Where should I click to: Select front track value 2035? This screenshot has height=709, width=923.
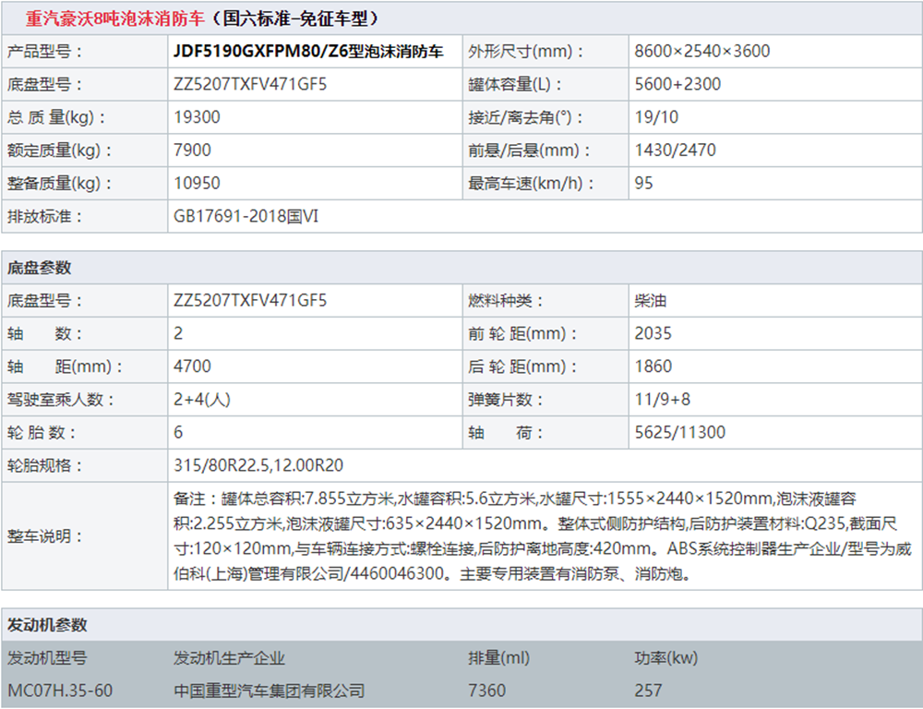click(x=653, y=333)
